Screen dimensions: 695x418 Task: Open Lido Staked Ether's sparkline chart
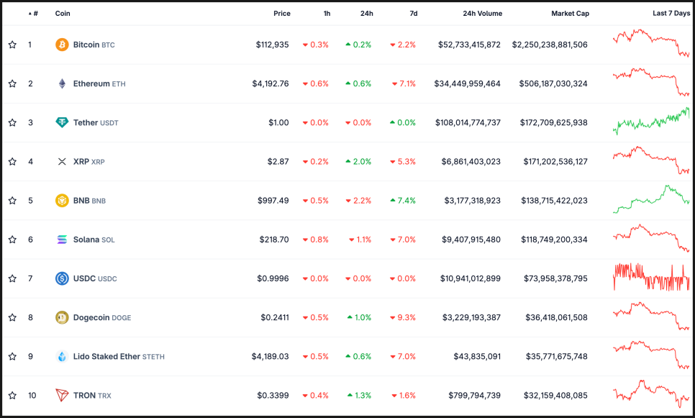tap(651, 355)
